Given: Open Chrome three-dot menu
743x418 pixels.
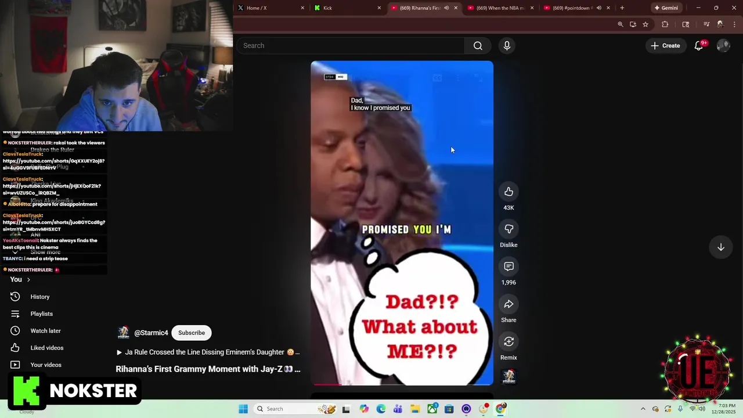Looking at the screenshot, I should pyautogui.click(x=734, y=24).
